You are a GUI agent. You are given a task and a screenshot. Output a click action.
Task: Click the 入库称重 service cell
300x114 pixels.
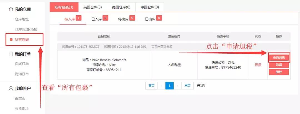pyautogui.click(x=174, y=65)
